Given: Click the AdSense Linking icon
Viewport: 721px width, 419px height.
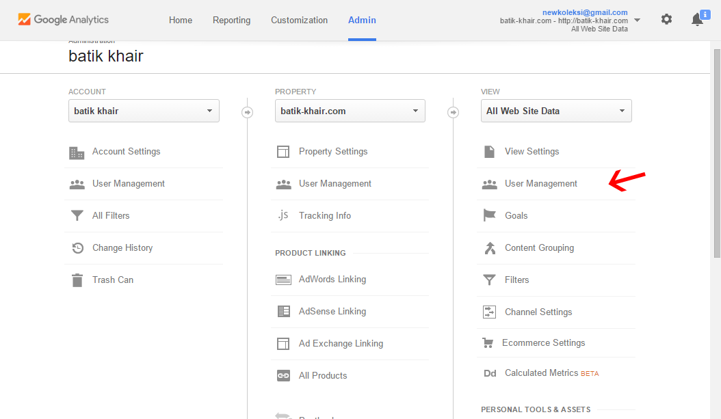Looking at the screenshot, I should pos(284,312).
